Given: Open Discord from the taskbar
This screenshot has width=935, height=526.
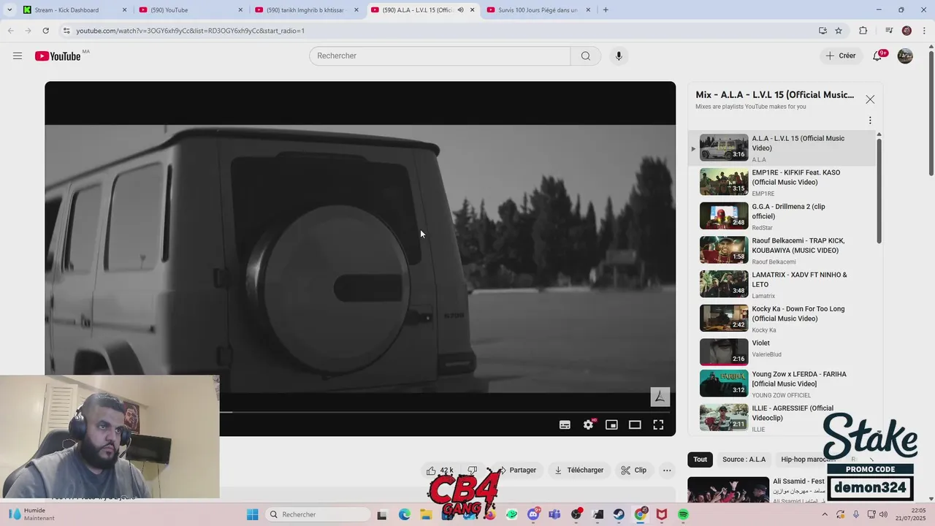Looking at the screenshot, I should click(534, 514).
